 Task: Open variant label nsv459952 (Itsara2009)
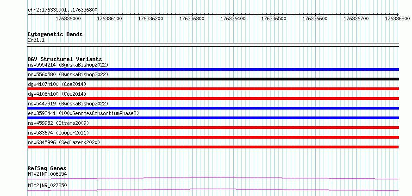coord(58,123)
